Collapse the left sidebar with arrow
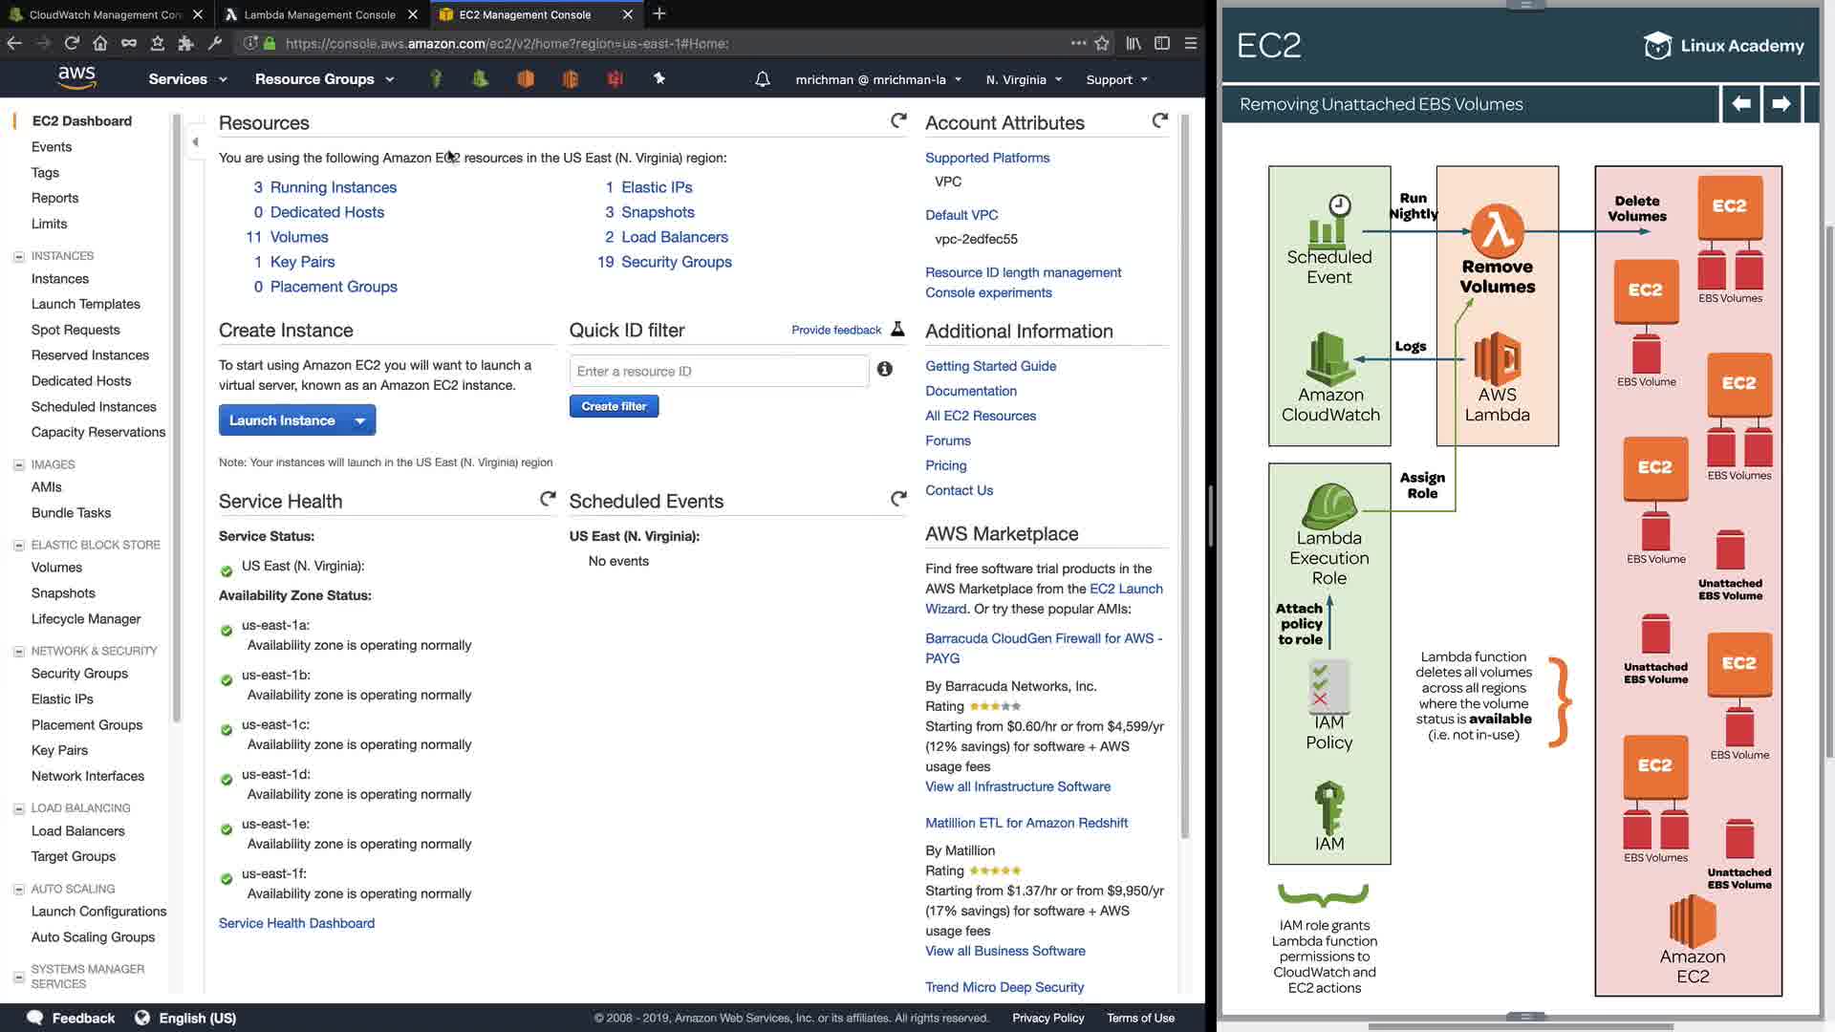 pyautogui.click(x=195, y=142)
